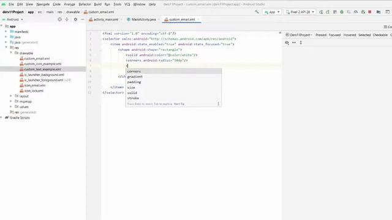Image resolution: width=392 pixels, height=220 pixels.
Task: Open the Project Structure folder icon
Action: (379, 12)
